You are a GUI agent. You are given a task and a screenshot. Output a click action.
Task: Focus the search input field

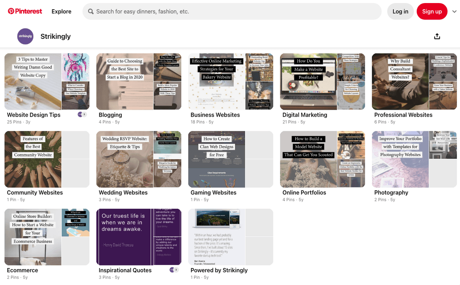232,12
